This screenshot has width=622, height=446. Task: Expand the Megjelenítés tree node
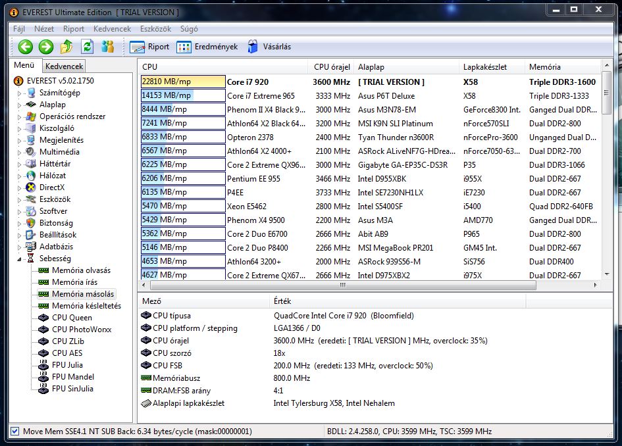[19, 141]
